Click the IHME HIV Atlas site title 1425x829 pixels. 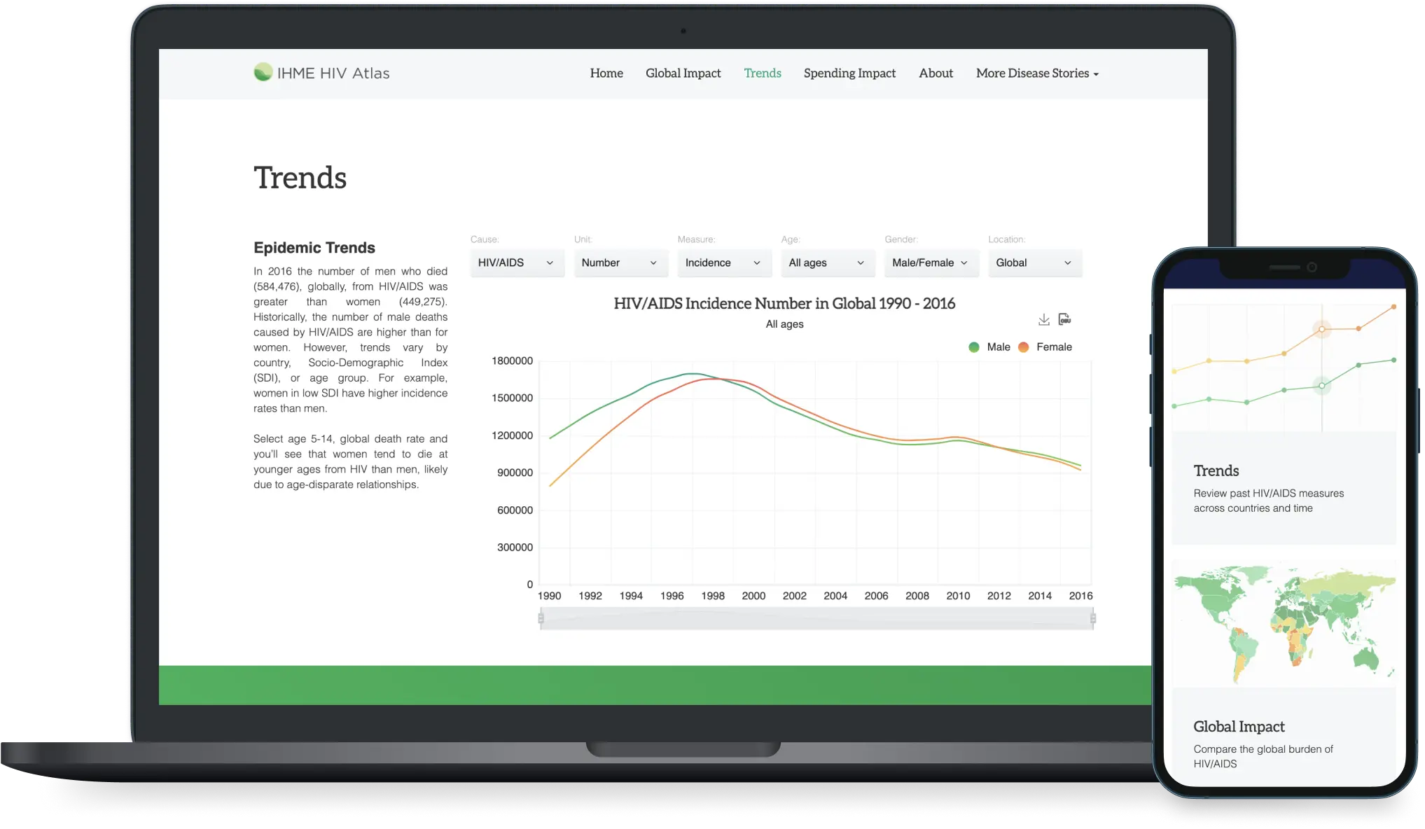coord(333,73)
